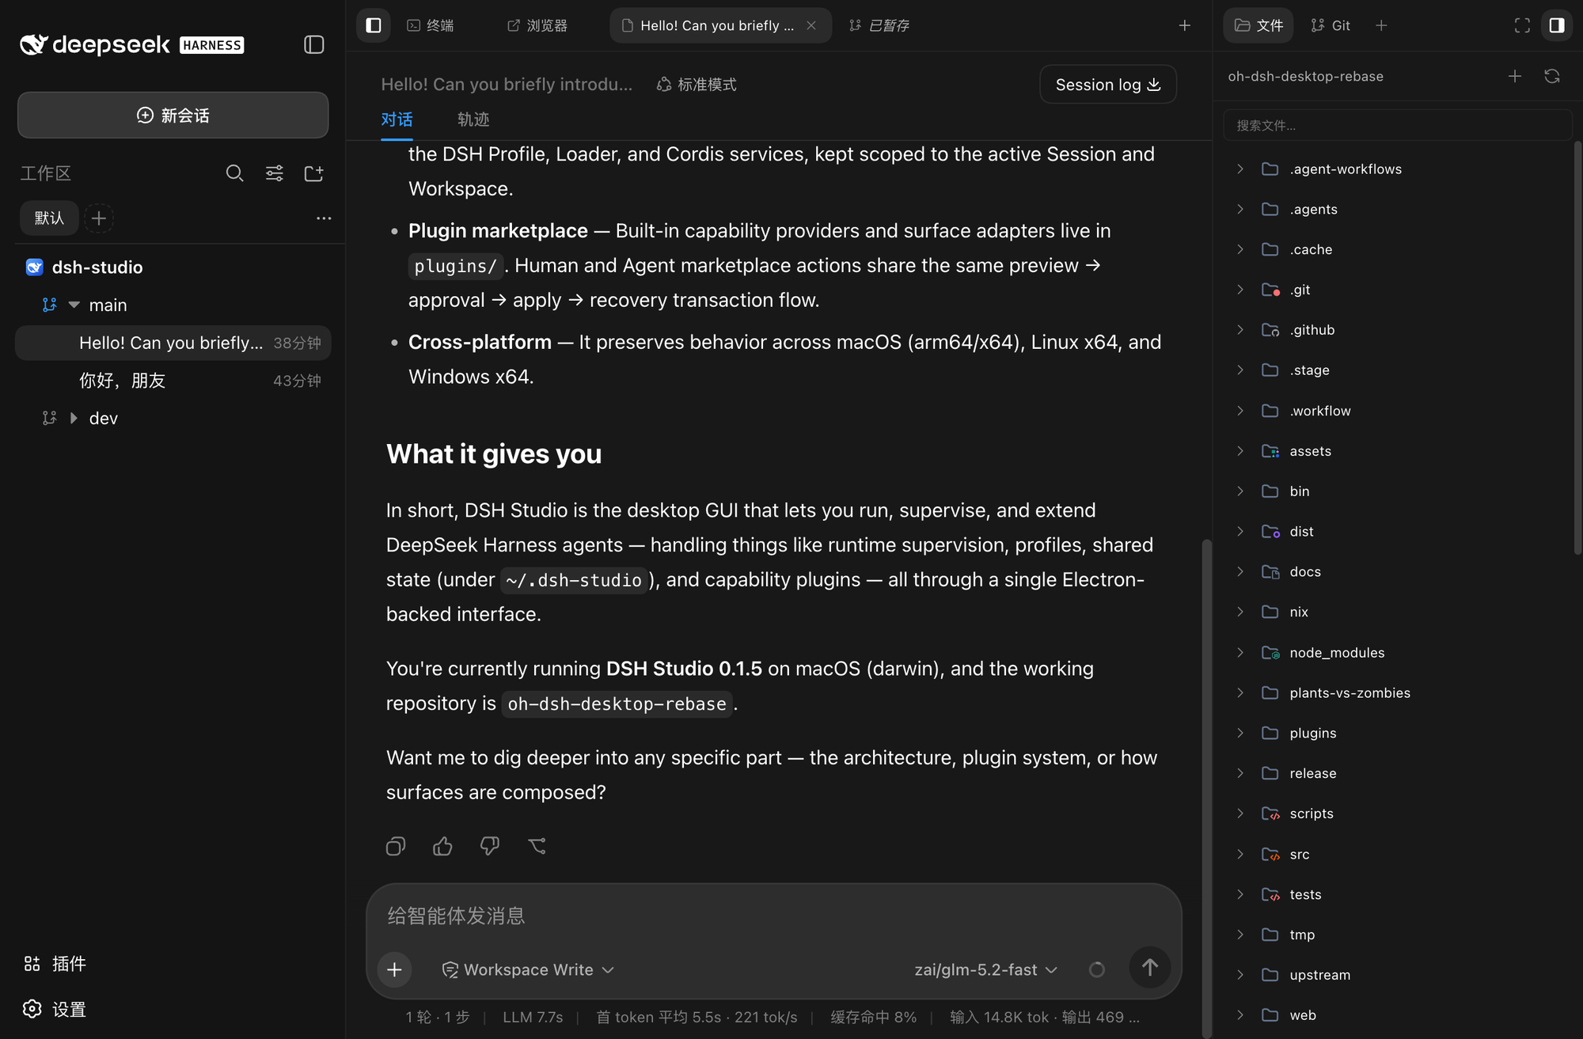The image size is (1583, 1039).
Task: Expand the plugins folder
Action: tap(1240, 733)
